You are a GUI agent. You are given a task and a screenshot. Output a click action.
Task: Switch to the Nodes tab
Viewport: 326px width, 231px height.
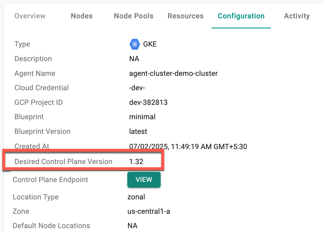(x=82, y=16)
